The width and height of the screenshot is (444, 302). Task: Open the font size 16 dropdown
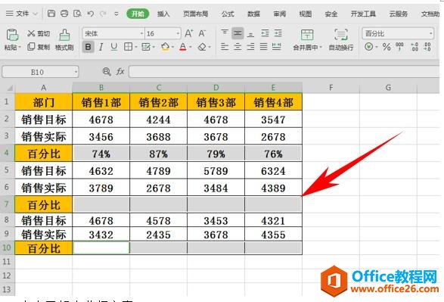pos(178,34)
